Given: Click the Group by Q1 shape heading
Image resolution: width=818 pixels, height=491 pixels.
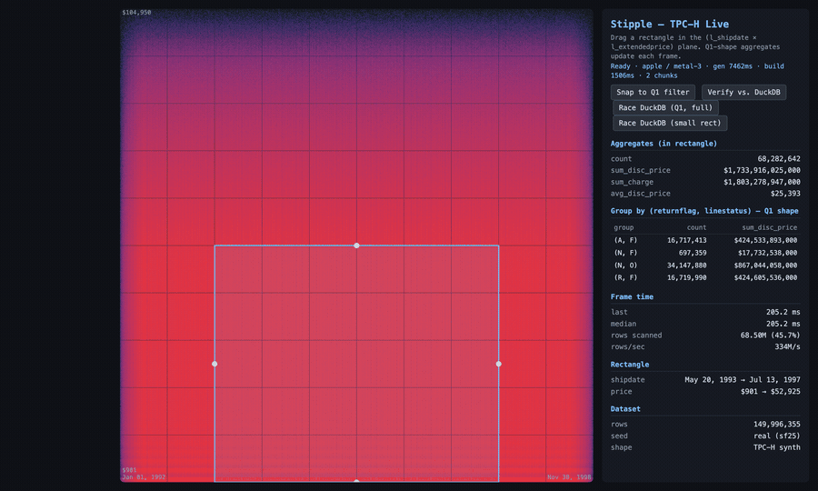Looking at the screenshot, I should [x=704, y=211].
